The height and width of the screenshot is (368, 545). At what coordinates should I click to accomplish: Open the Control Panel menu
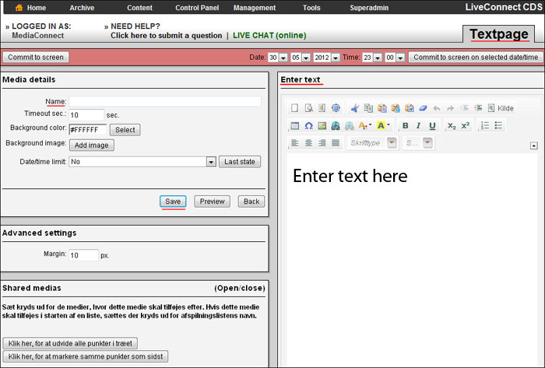pyautogui.click(x=197, y=8)
